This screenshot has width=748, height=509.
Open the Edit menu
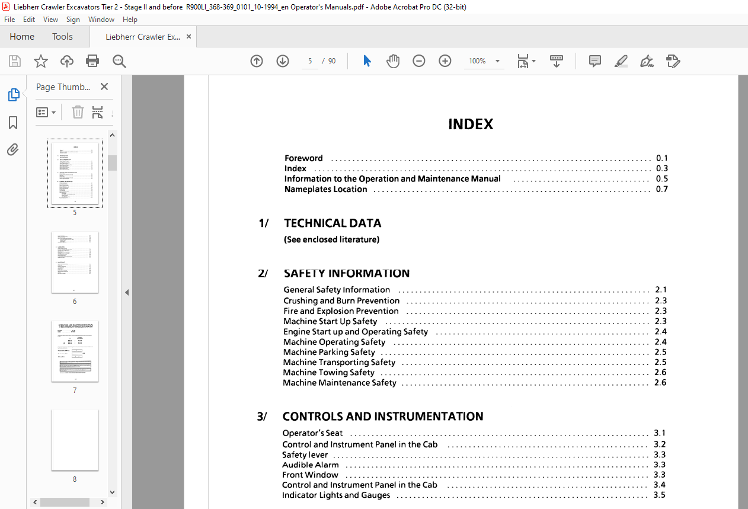pos(29,20)
